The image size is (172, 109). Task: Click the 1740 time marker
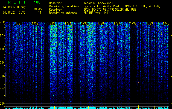166,23
